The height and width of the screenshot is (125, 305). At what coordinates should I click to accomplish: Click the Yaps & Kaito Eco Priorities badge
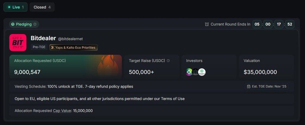tap(74, 47)
